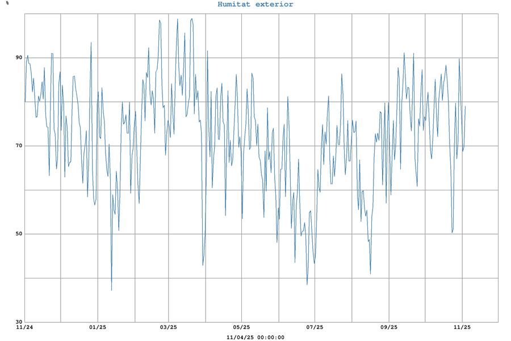
Task: Click the 07/25 date label on x-axis
Action: [315, 327]
